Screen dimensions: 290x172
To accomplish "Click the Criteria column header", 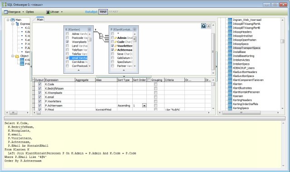I will click(x=174, y=80).
